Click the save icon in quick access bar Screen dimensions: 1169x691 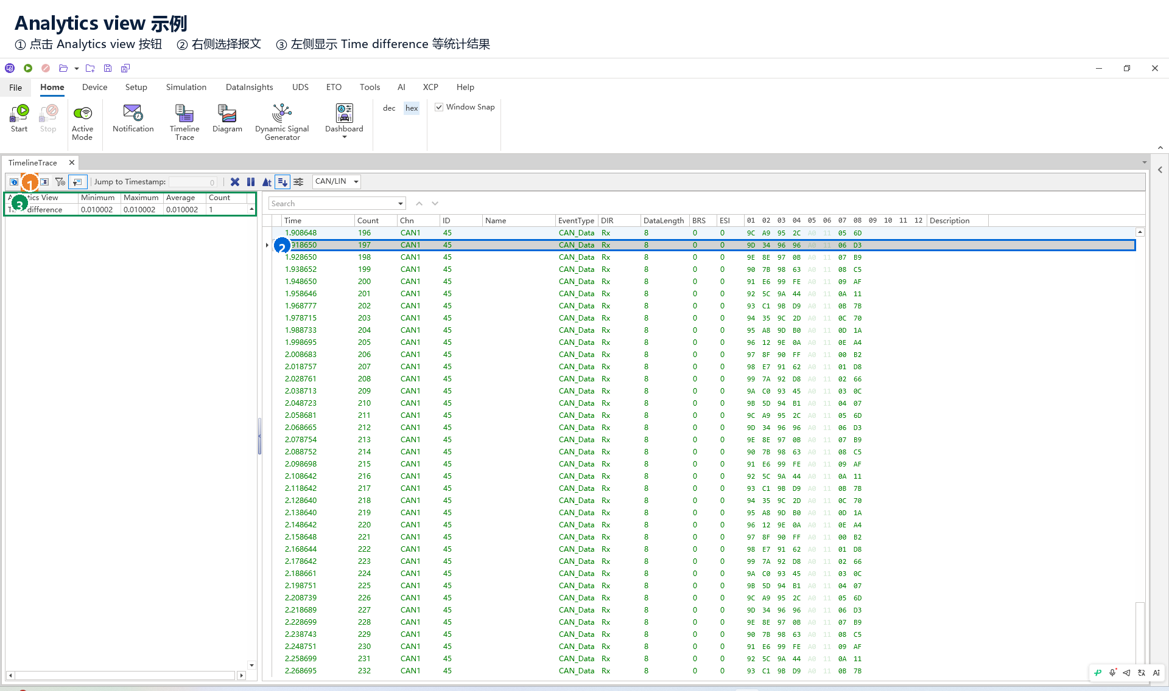coord(108,68)
